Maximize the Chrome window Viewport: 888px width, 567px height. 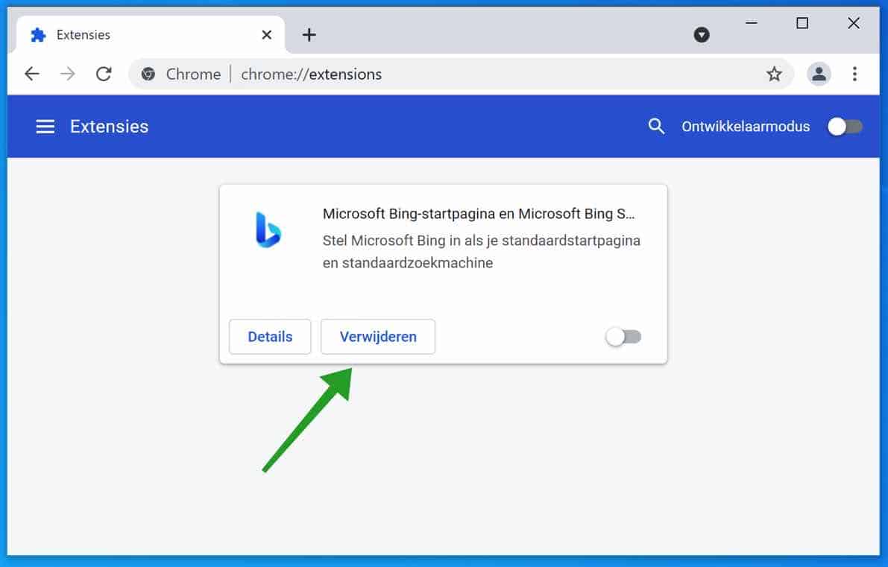[x=802, y=23]
